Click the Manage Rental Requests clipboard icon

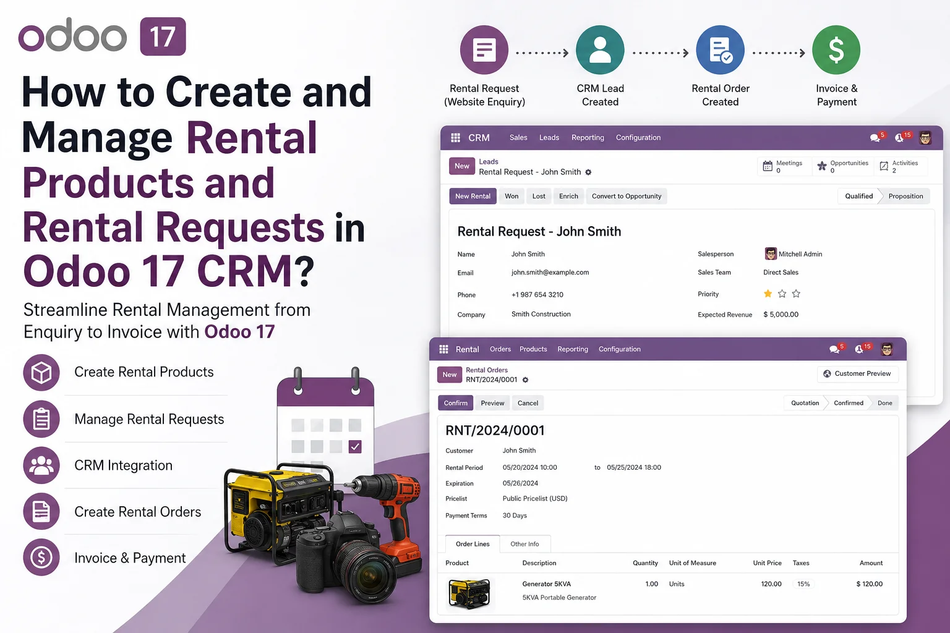point(41,419)
